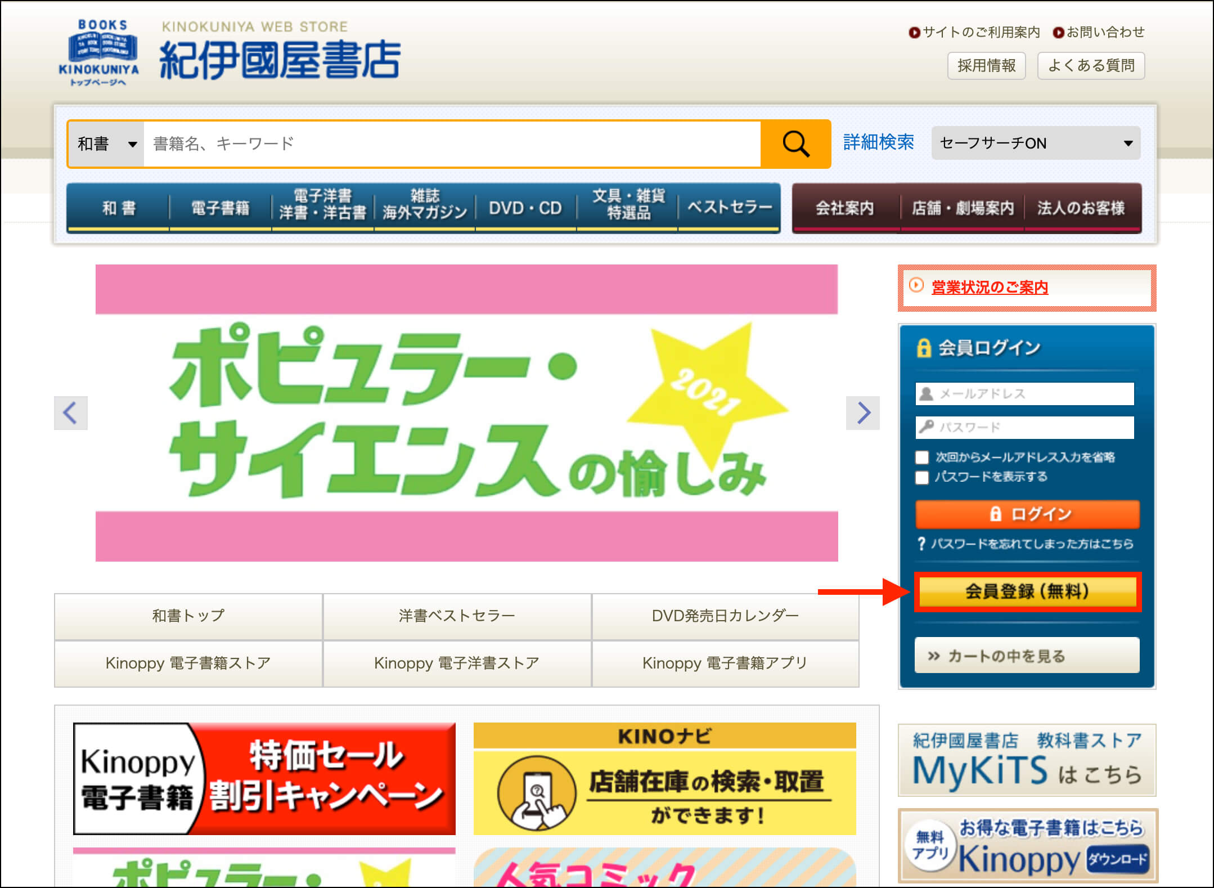1214x888 pixels.
Task: Click 会員登録 (無料) button
Action: pyautogui.click(x=1027, y=591)
